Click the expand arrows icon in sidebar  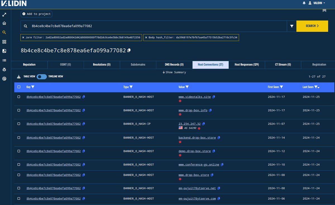pyautogui.click(x=4, y=14)
